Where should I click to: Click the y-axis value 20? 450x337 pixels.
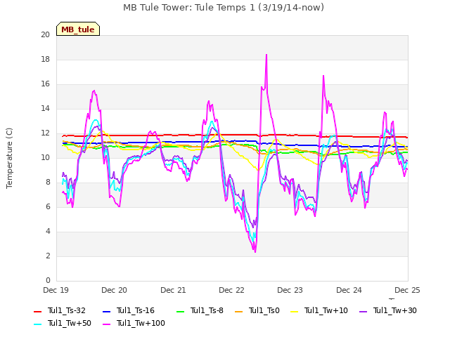45,34
